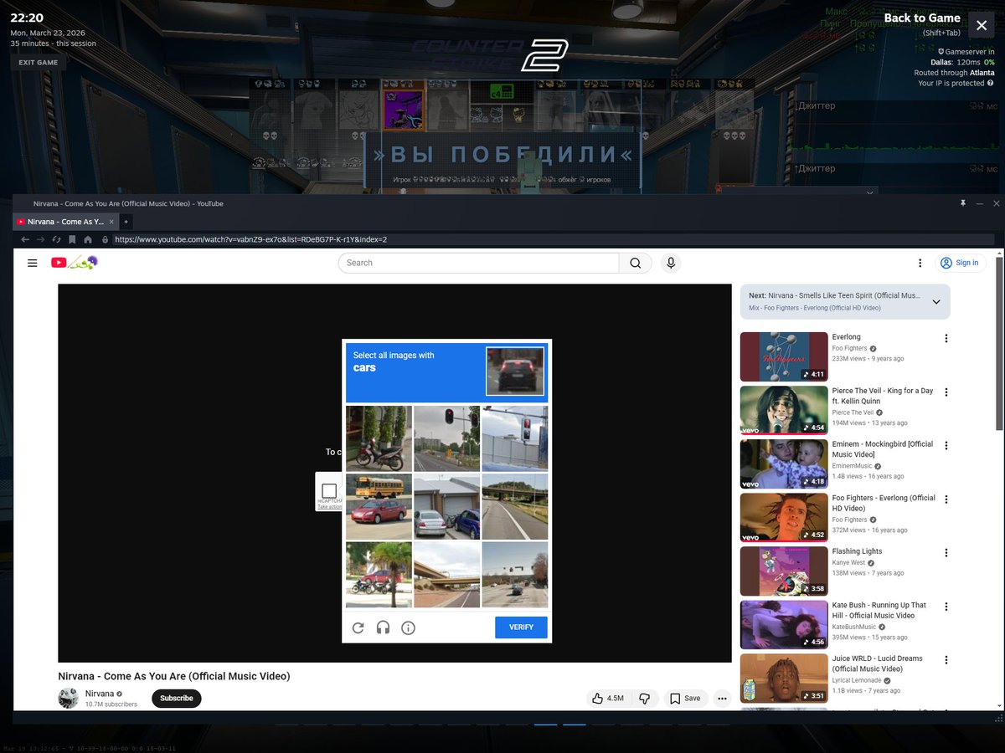Click EXIT GAME in the Steam overlay
1005x753 pixels.
click(x=39, y=62)
